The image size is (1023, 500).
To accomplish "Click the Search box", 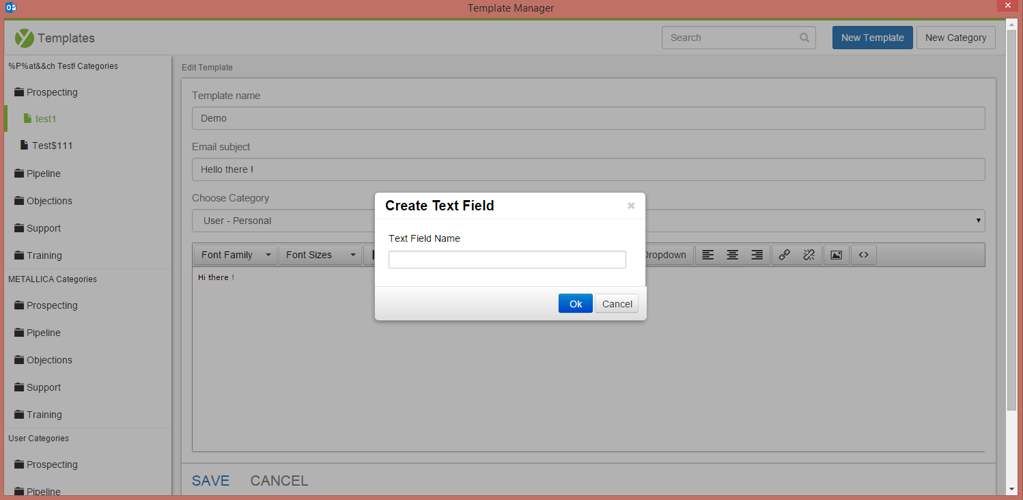I will [738, 38].
